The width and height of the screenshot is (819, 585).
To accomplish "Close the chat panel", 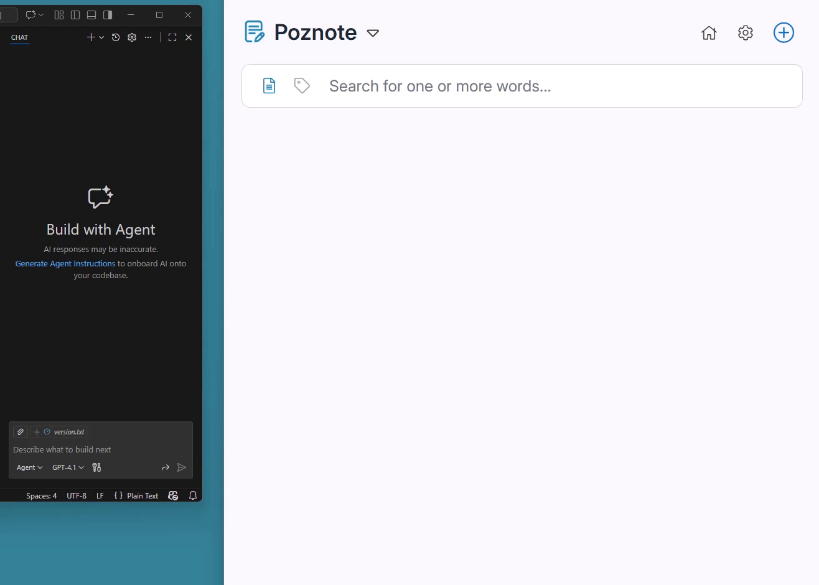I will 189,37.
